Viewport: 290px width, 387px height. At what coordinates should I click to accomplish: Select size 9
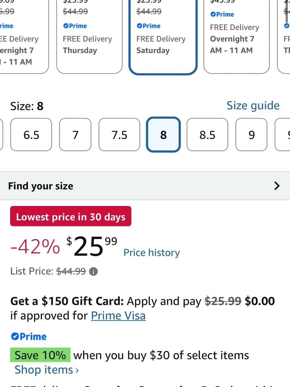coord(251,135)
